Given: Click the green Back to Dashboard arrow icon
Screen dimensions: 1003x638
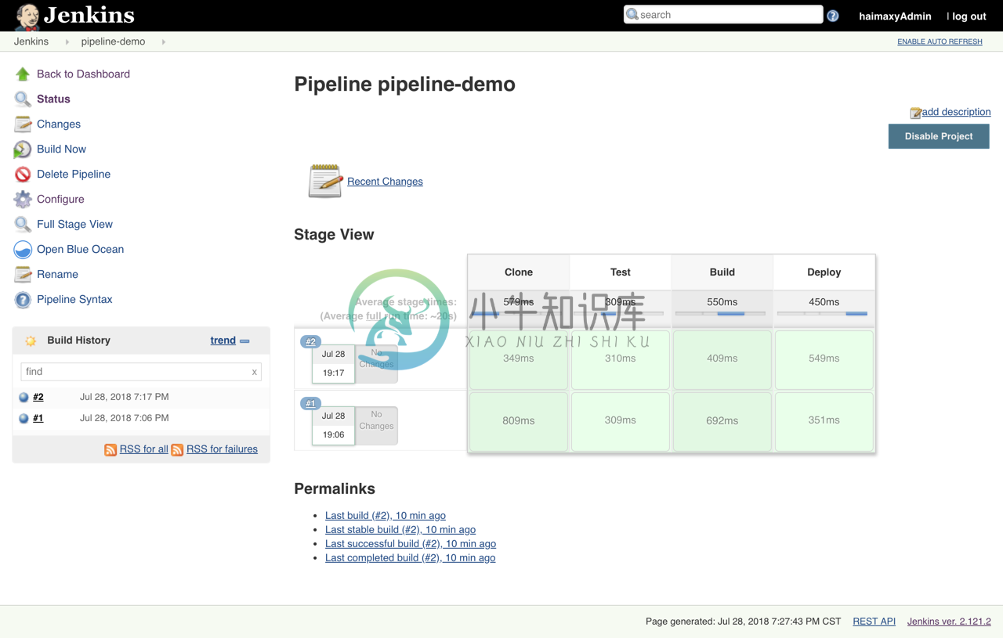Looking at the screenshot, I should [23, 74].
